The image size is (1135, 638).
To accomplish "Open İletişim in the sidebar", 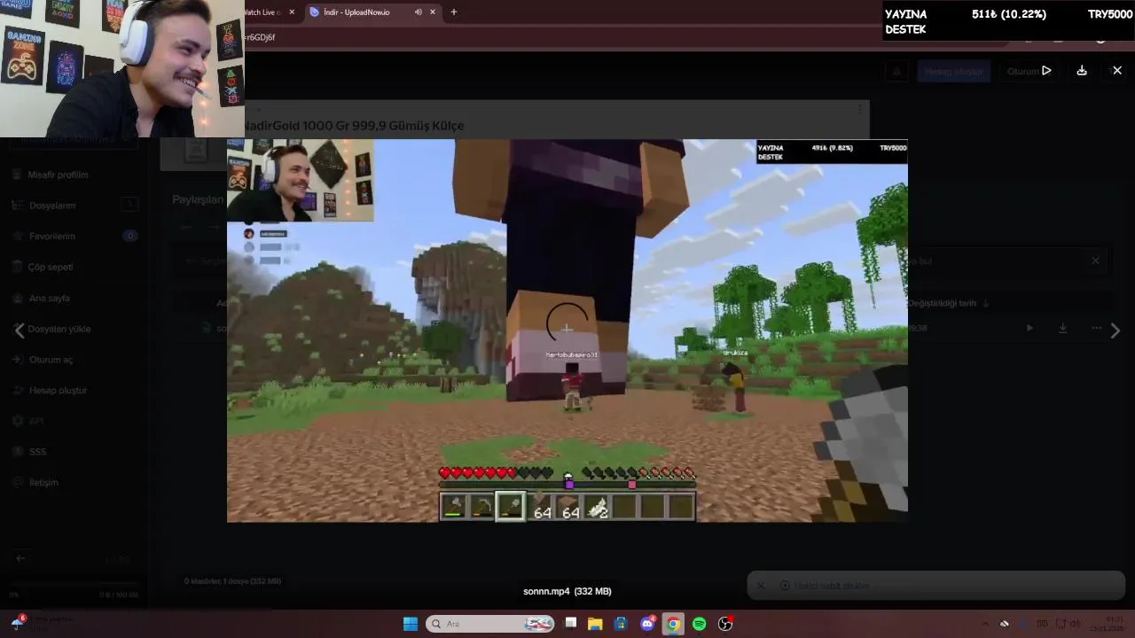I will click(x=43, y=482).
